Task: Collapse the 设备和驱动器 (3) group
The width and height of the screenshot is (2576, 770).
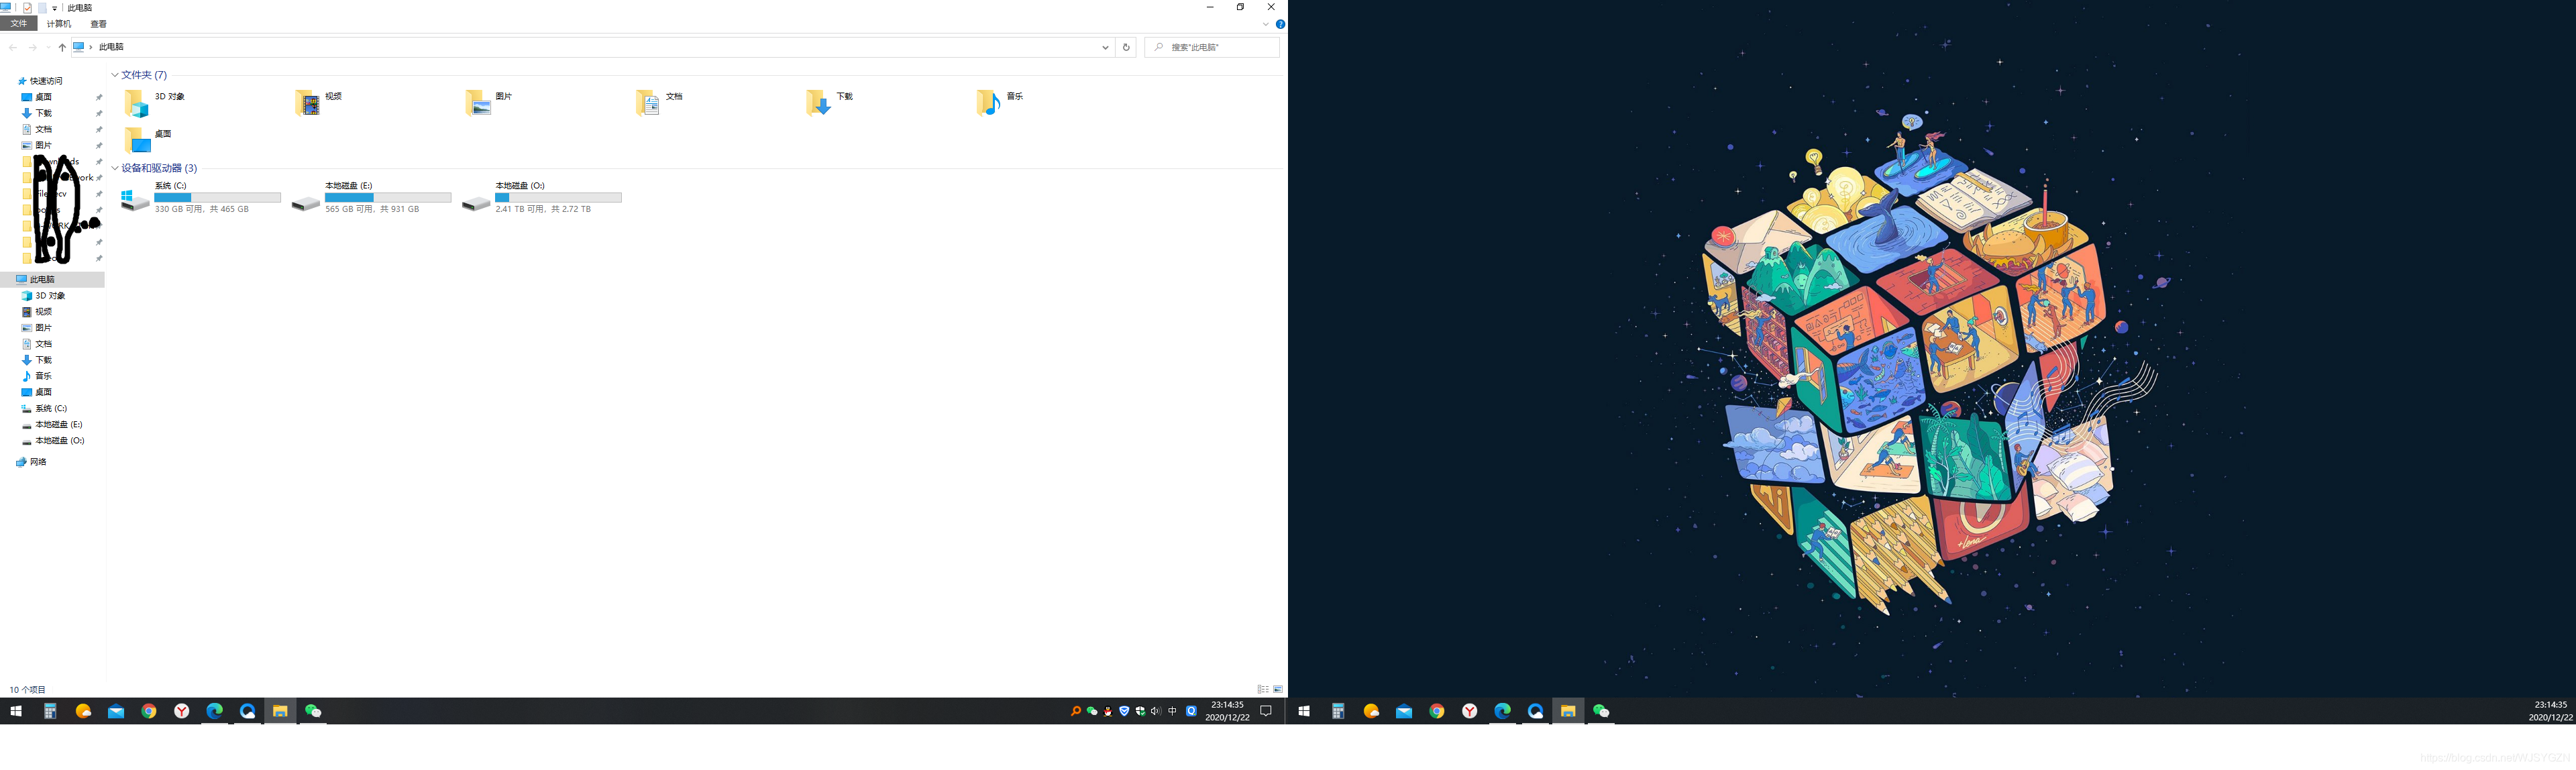Action: (x=115, y=168)
